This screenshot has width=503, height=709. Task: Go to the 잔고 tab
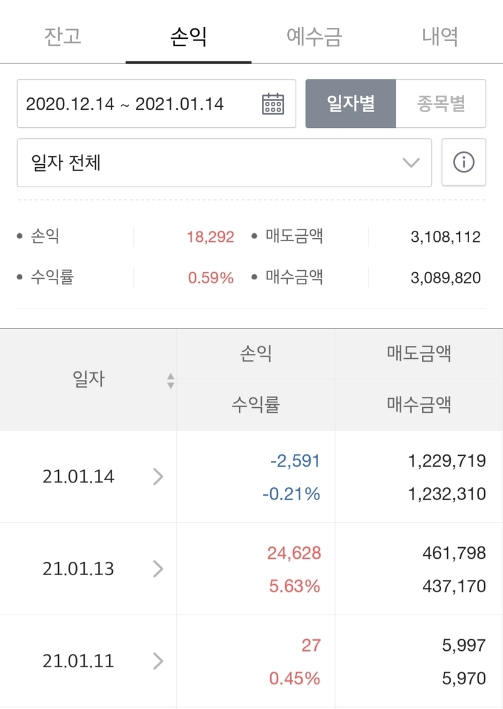click(x=62, y=36)
